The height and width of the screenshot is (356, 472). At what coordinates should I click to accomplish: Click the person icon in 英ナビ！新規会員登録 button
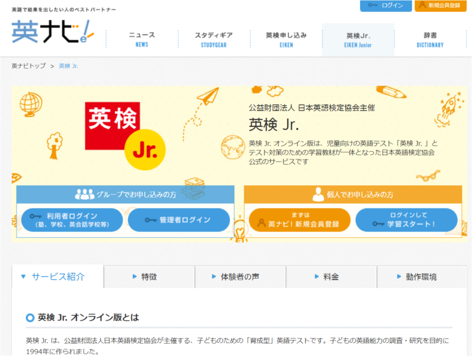261,223
